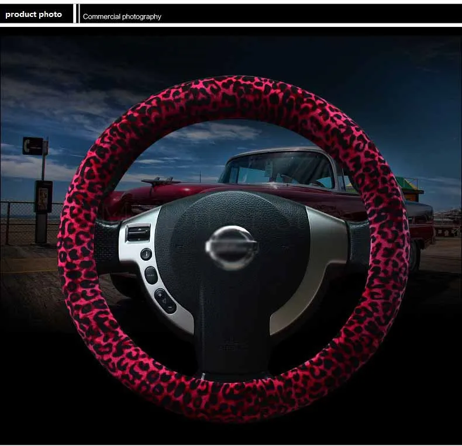
Task: Click the info 'i' button on the wheel
Action: pyautogui.click(x=146, y=254)
